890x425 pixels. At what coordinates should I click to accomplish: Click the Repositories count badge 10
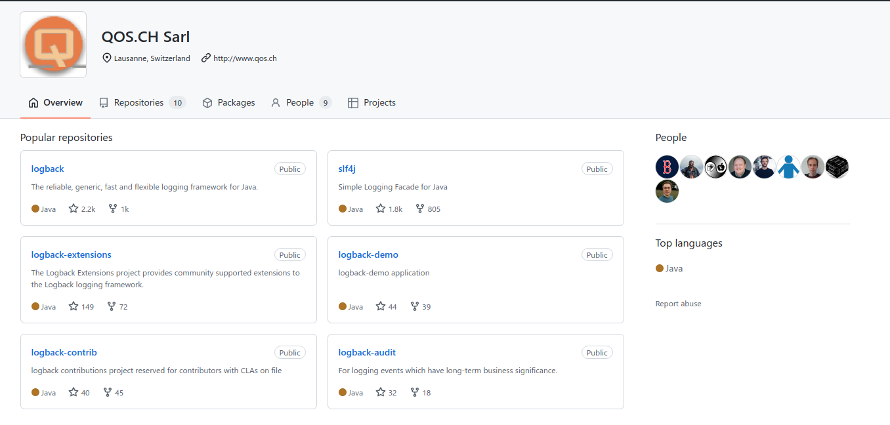177,103
